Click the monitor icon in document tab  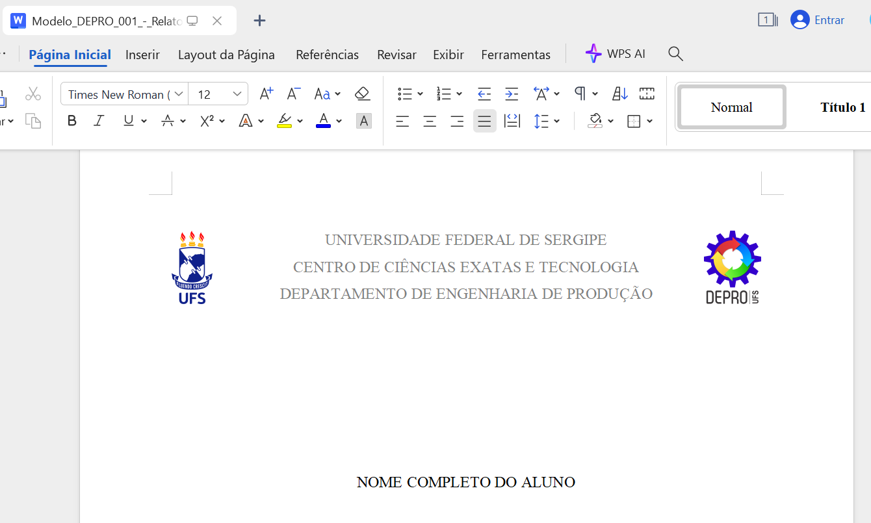pyautogui.click(x=192, y=21)
